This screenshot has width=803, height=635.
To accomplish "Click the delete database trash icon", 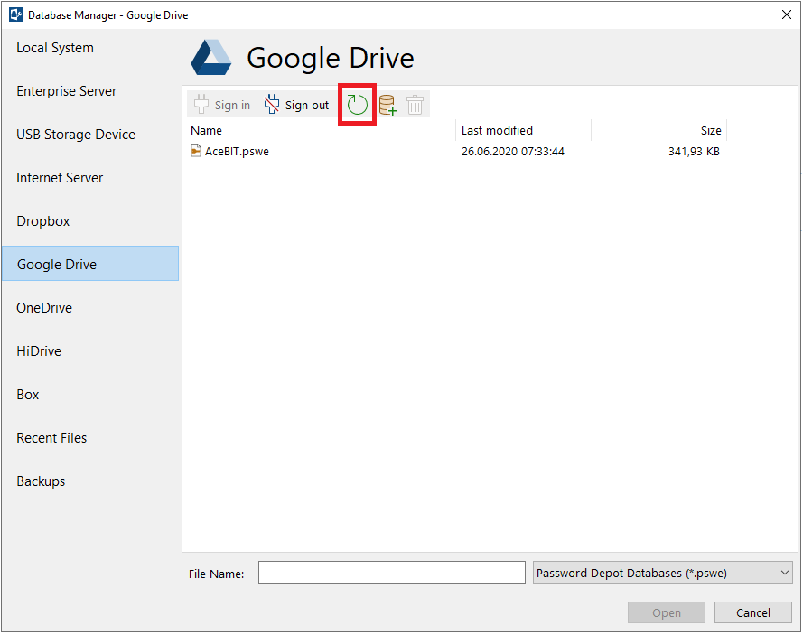I will coord(415,105).
